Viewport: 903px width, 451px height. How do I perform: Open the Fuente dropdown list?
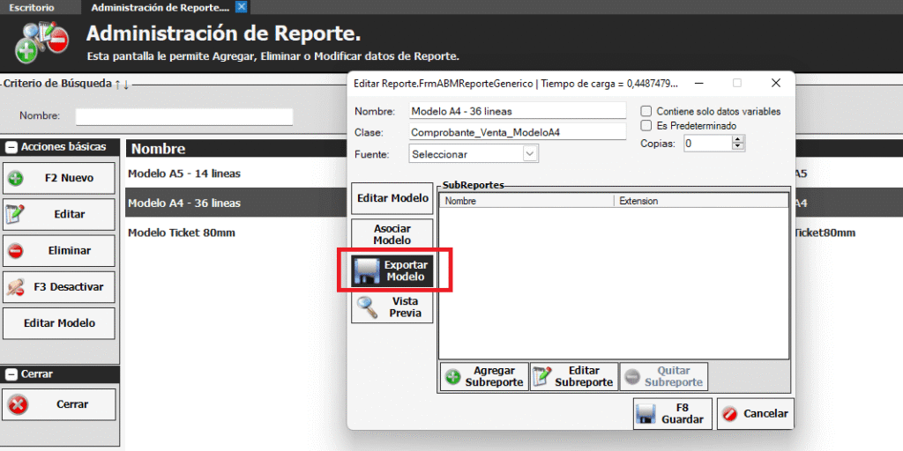coord(529,154)
